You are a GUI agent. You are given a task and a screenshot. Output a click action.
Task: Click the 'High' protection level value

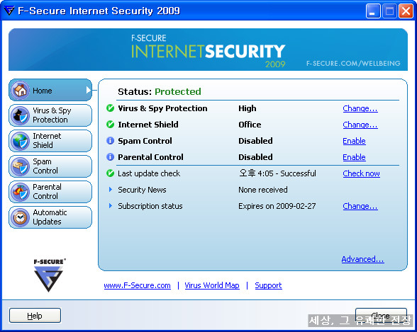point(248,108)
